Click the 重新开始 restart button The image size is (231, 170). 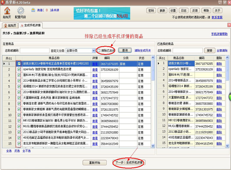[x=95, y=163]
